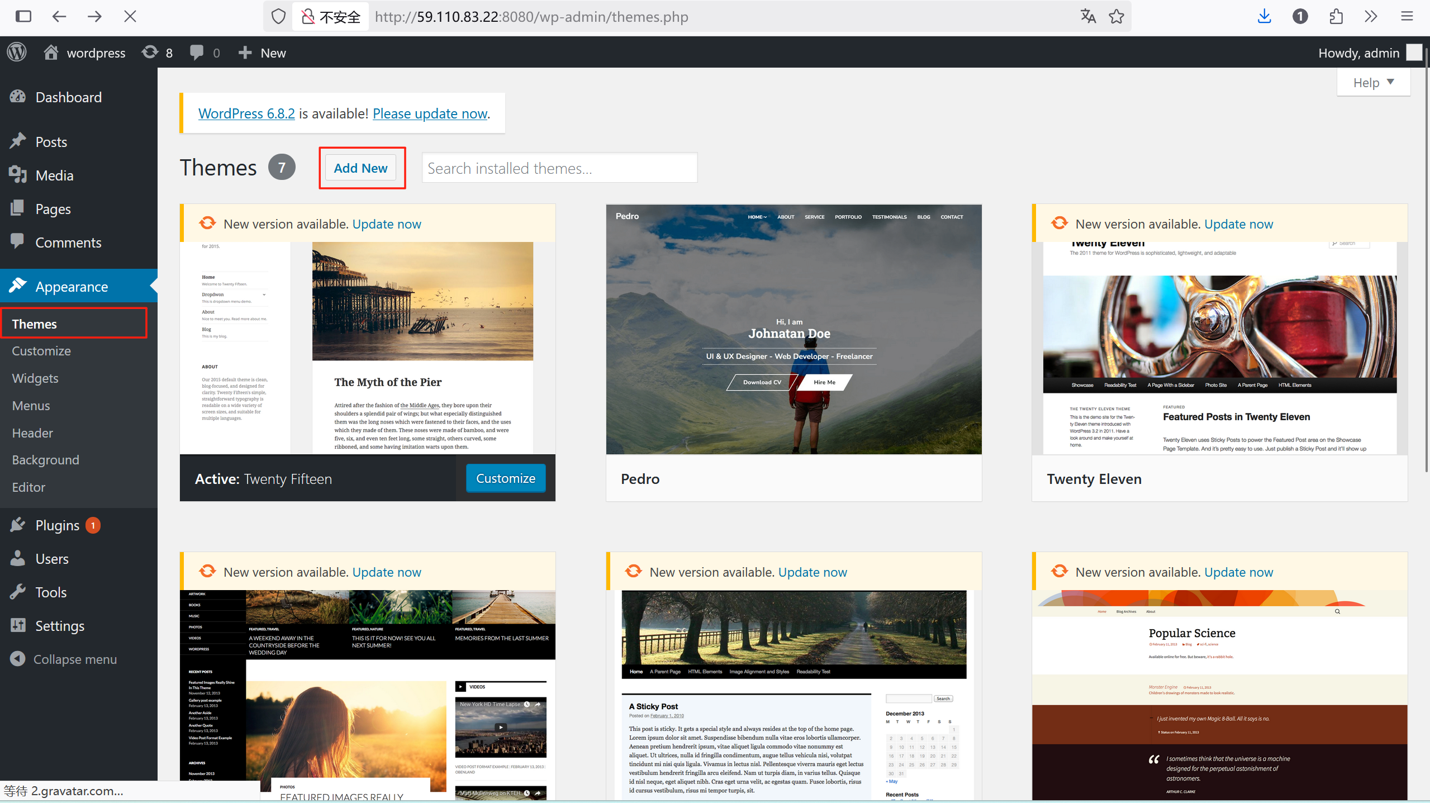
Task: Stop page loading with the X icon
Action: coord(130,16)
